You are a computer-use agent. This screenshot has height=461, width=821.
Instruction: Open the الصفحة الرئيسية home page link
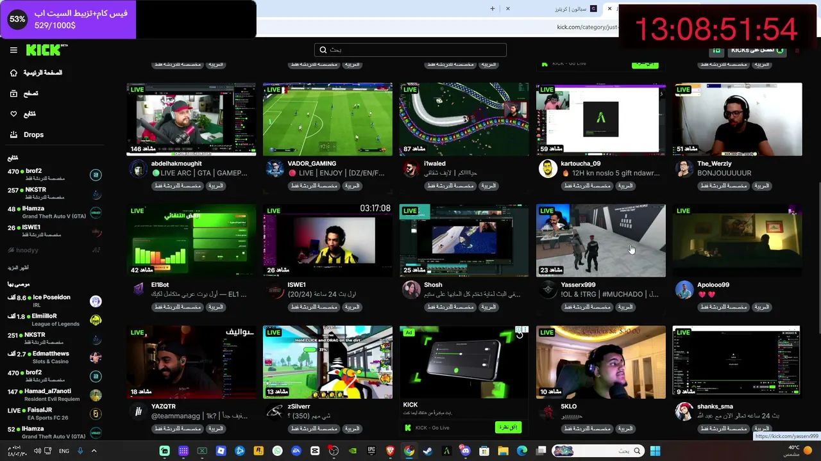click(x=42, y=73)
